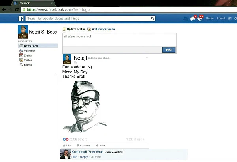
Task: Open the messages notification icon
Action: pyautogui.click(x=193, y=18)
